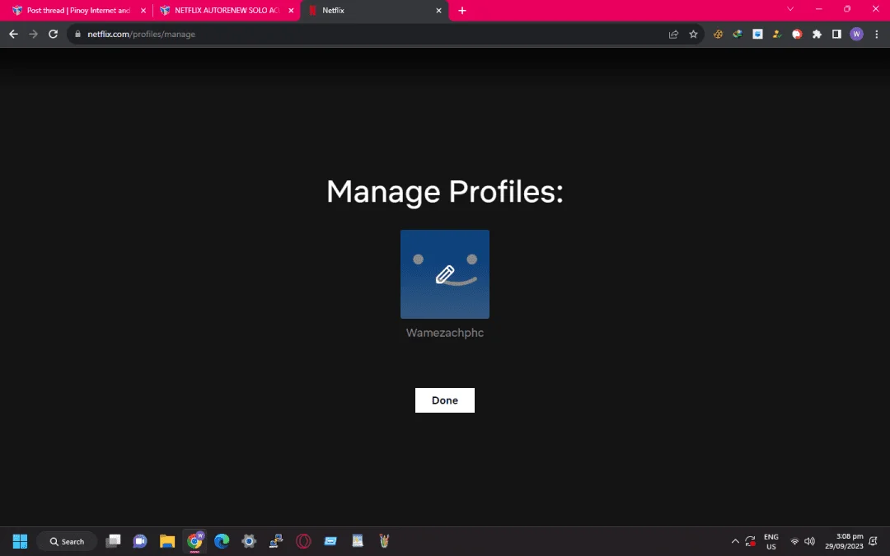Viewport: 890px width, 556px height.
Task: Share this page from the address bar
Action: (x=673, y=34)
